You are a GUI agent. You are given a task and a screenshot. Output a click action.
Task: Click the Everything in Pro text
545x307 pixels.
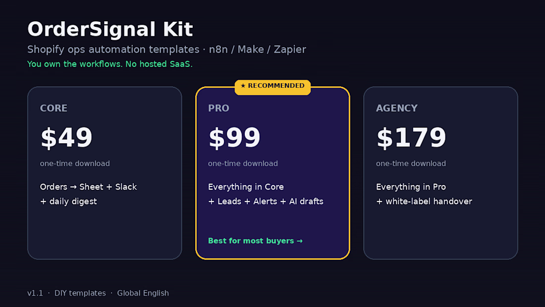click(x=411, y=187)
